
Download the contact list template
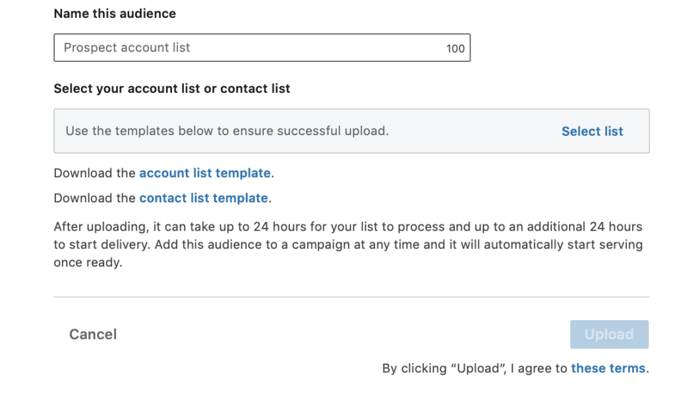[x=203, y=198]
